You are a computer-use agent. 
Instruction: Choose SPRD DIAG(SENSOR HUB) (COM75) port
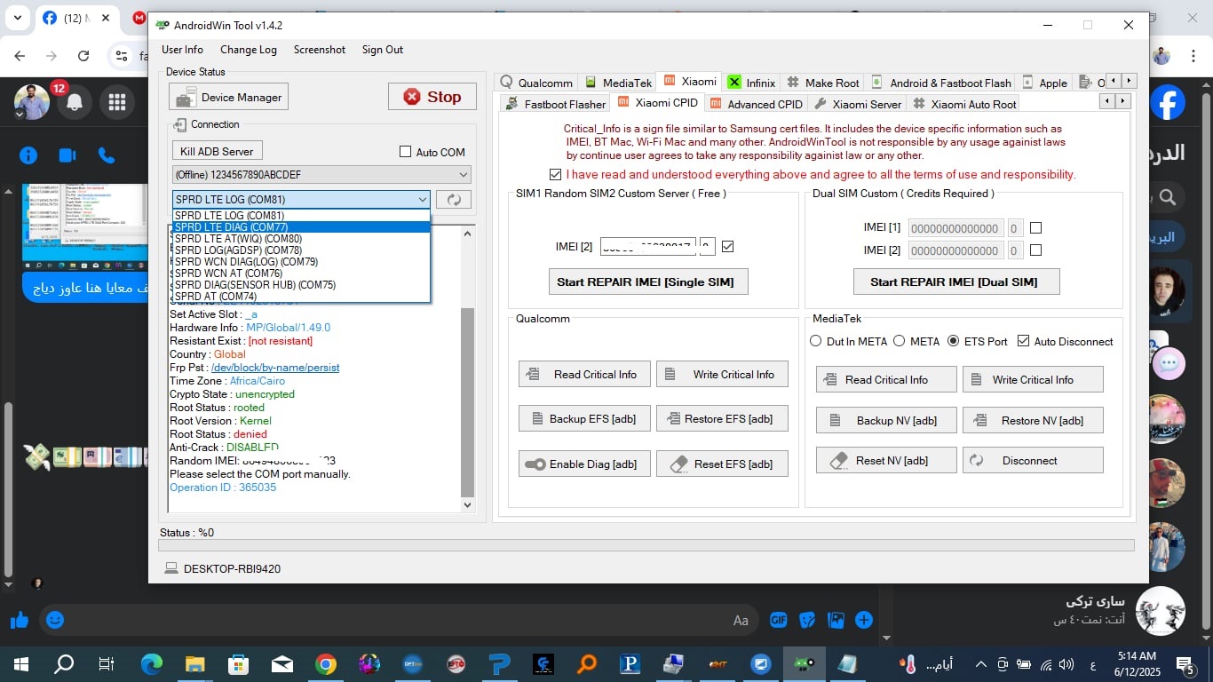click(x=301, y=285)
